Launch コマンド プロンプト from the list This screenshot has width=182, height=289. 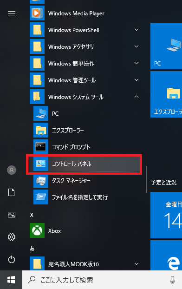[71, 147]
